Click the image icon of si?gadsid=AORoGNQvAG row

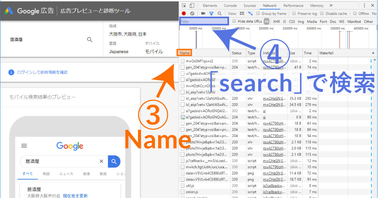pyautogui.click(x=183, y=117)
